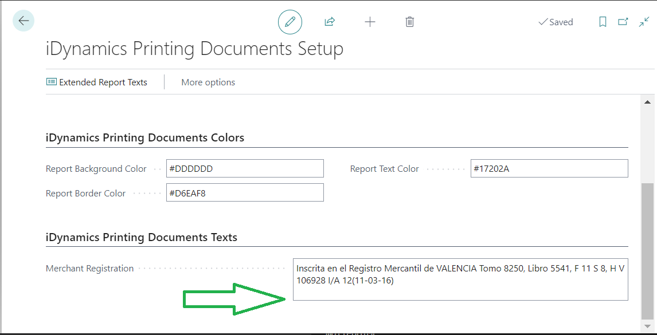Open page in new window icon
The image size is (657, 335).
[623, 22]
